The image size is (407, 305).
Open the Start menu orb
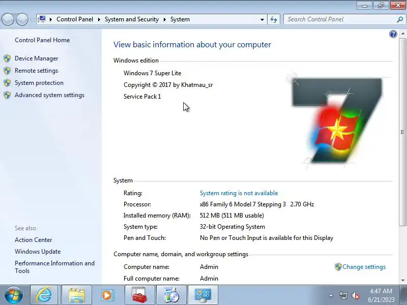(14, 295)
